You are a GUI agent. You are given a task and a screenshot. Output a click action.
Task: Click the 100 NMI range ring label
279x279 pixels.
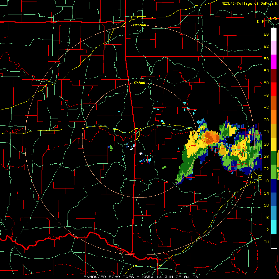click(x=139, y=25)
